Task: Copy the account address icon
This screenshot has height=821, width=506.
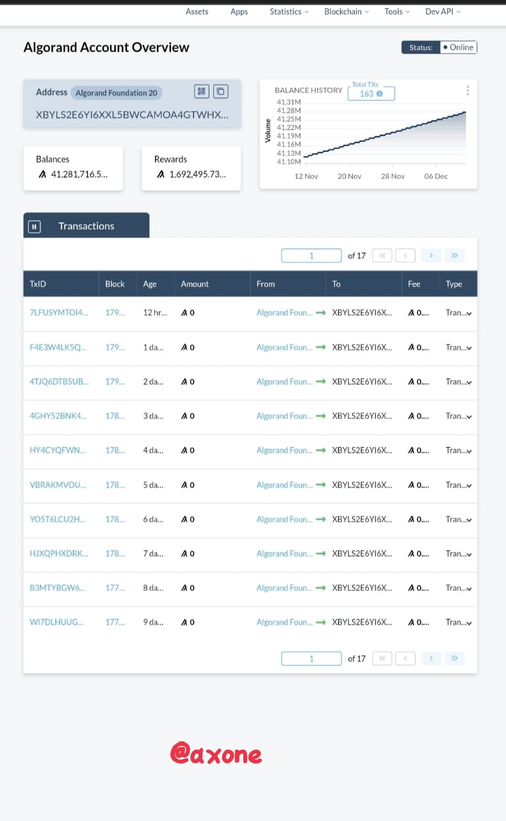Action: (x=220, y=92)
